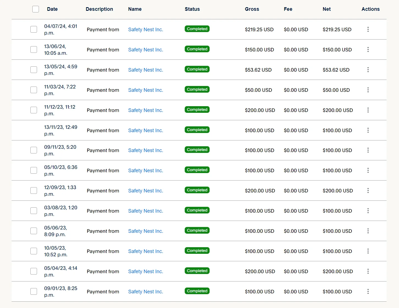Select the 05/10/23 transaction checkbox
399x308 pixels.
34,170
